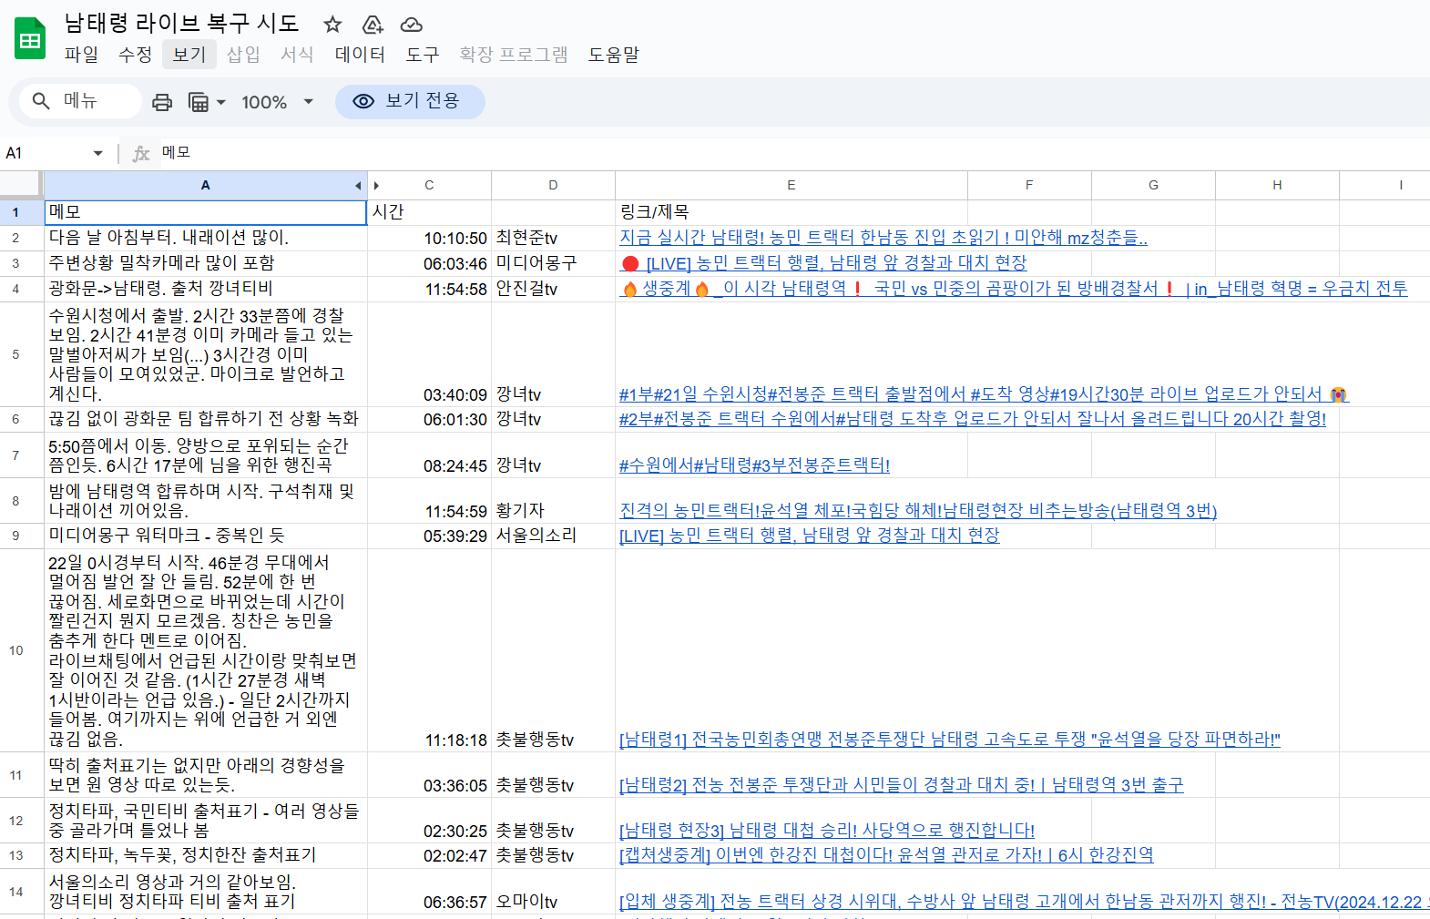The image size is (1430, 919).
Task: Select column E header
Action: pos(792,186)
